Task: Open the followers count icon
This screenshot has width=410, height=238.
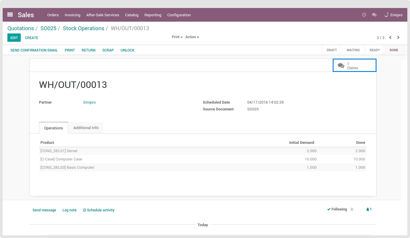Action: click(x=369, y=209)
